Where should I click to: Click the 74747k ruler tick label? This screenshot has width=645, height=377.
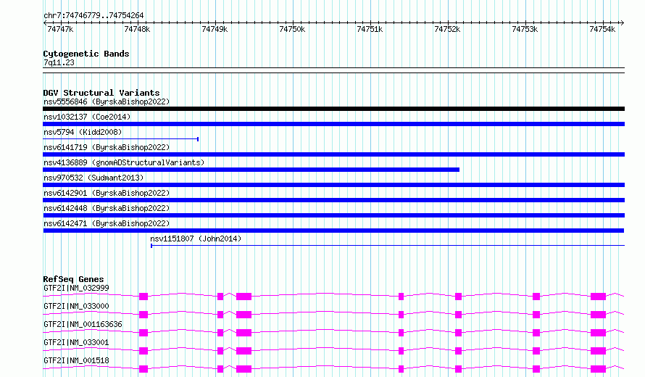coord(60,29)
